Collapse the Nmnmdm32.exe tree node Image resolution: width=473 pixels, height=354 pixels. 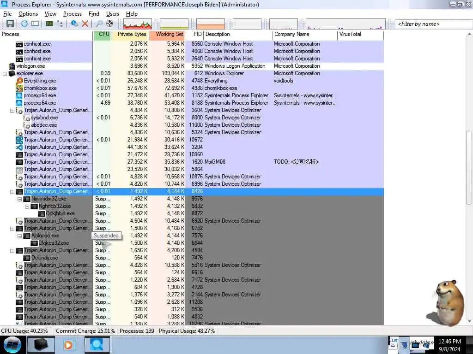point(19,199)
